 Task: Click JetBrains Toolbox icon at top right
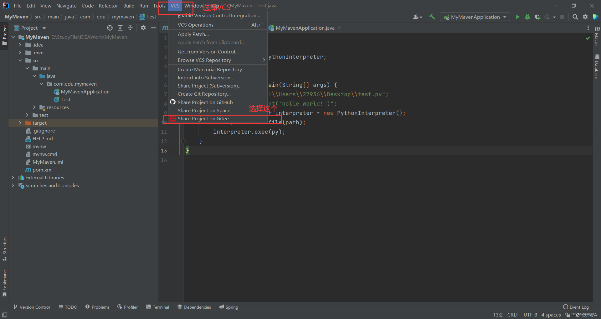595,17
